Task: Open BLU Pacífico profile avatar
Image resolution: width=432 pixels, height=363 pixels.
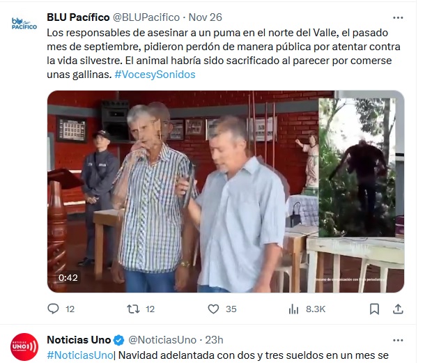Action: pyautogui.click(x=24, y=24)
